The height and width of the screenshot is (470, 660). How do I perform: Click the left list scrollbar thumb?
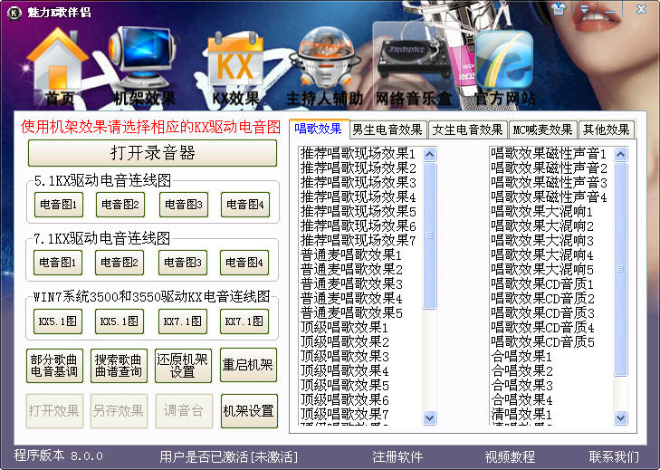click(x=429, y=235)
